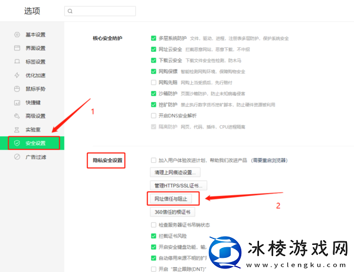Click the 高级设置 wrench icon
The width and height of the screenshot is (354, 272).
coord(17,116)
